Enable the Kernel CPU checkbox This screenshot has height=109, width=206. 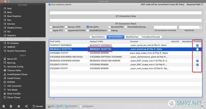coord(51,27)
